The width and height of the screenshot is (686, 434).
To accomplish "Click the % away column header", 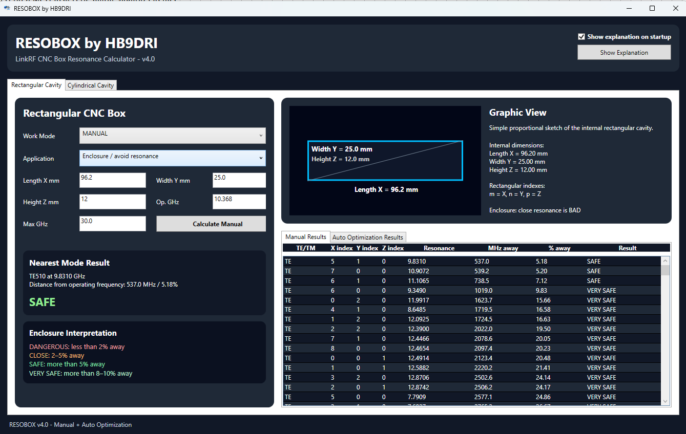I will coord(559,248).
